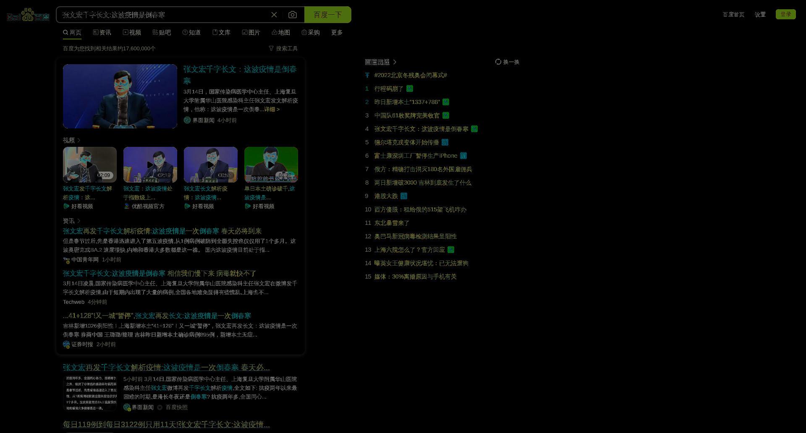Clear the search box with the X icon
The width and height of the screenshot is (806, 433).
pos(274,15)
